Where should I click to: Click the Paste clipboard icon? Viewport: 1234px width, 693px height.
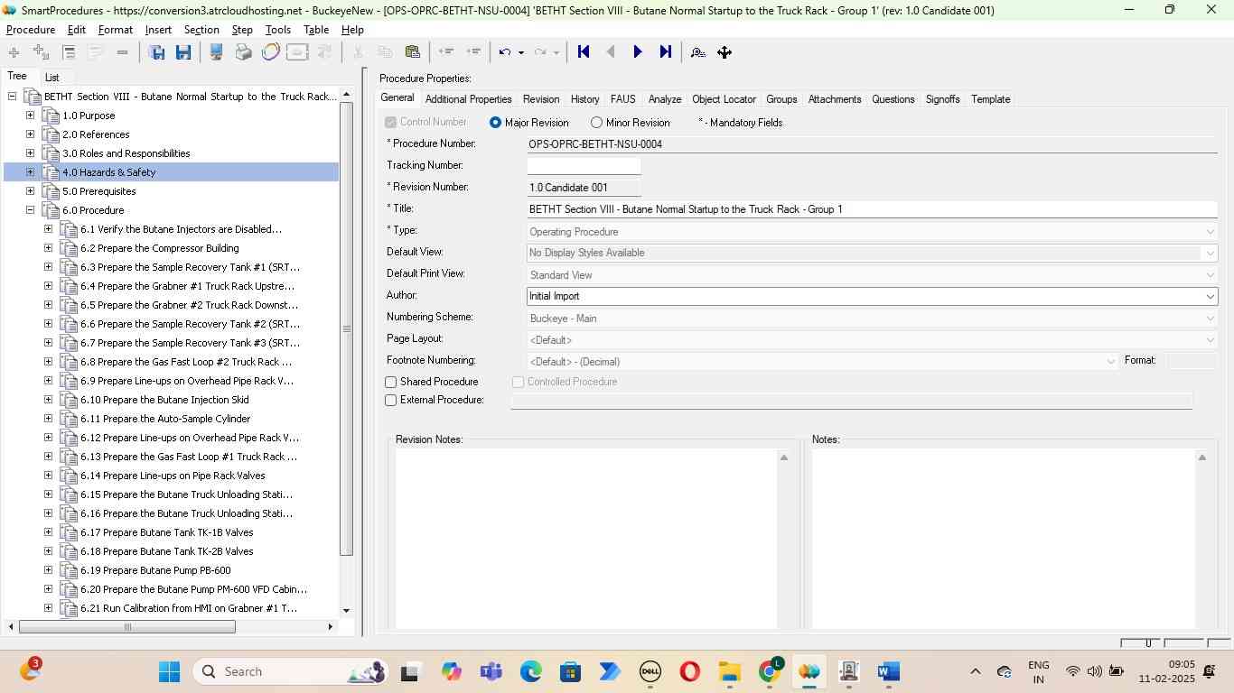coord(413,52)
